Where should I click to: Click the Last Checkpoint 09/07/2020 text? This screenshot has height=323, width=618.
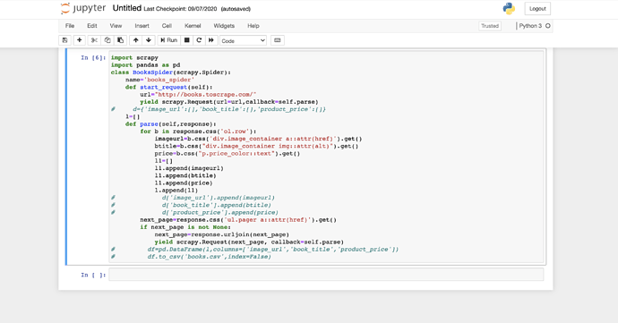[180, 9]
